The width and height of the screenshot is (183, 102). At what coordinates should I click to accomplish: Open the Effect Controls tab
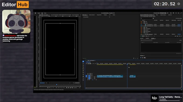(85, 15)
